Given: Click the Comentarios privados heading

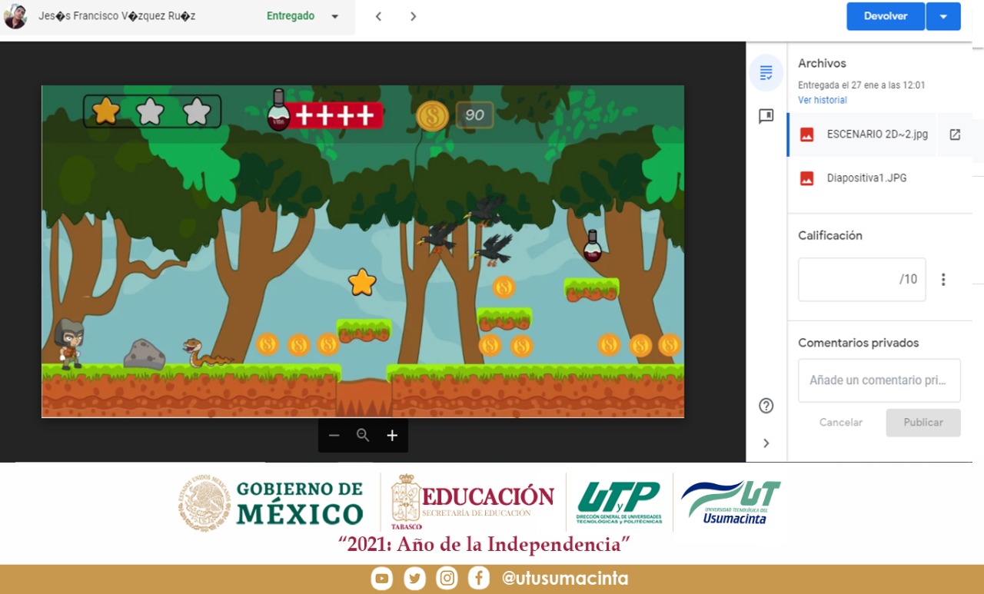Looking at the screenshot, I should click(859, 343).
